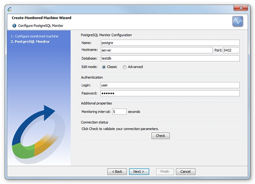
Task: Click the Database field containing testdb
Action: (x=169, y=58)
